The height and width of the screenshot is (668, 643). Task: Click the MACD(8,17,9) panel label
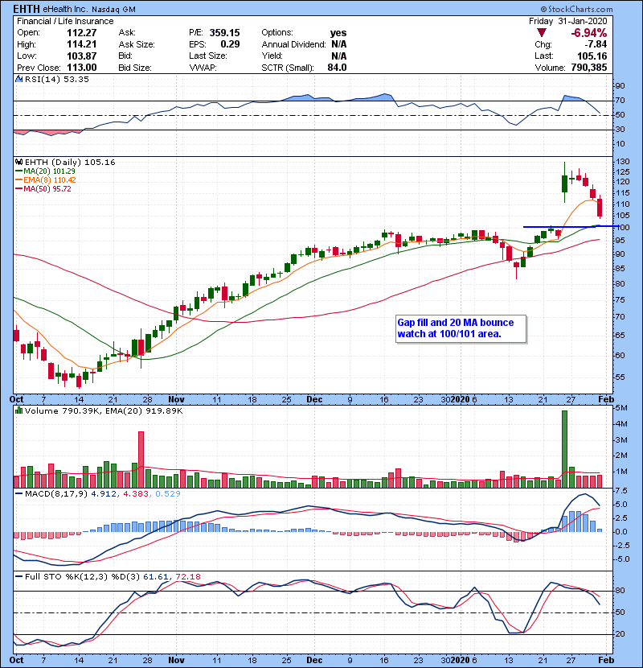(56, 494)
